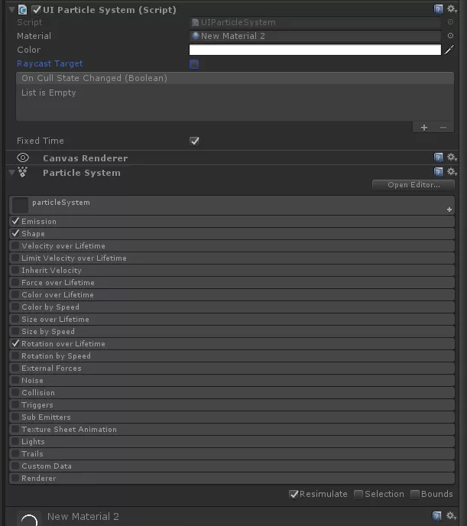467x526 pixels.
Task: Disable the Fixed Time checkbox
Action: (x=194, y=141)
